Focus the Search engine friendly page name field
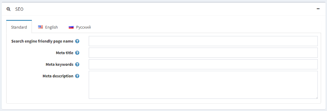Image resolution: width=327 pixels, height=111 pixels. (x=203, y=41)
